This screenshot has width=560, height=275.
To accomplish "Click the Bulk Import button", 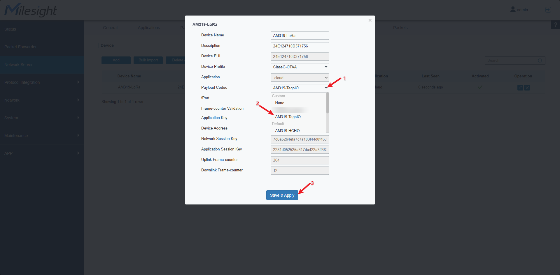I will pos(148,60).
